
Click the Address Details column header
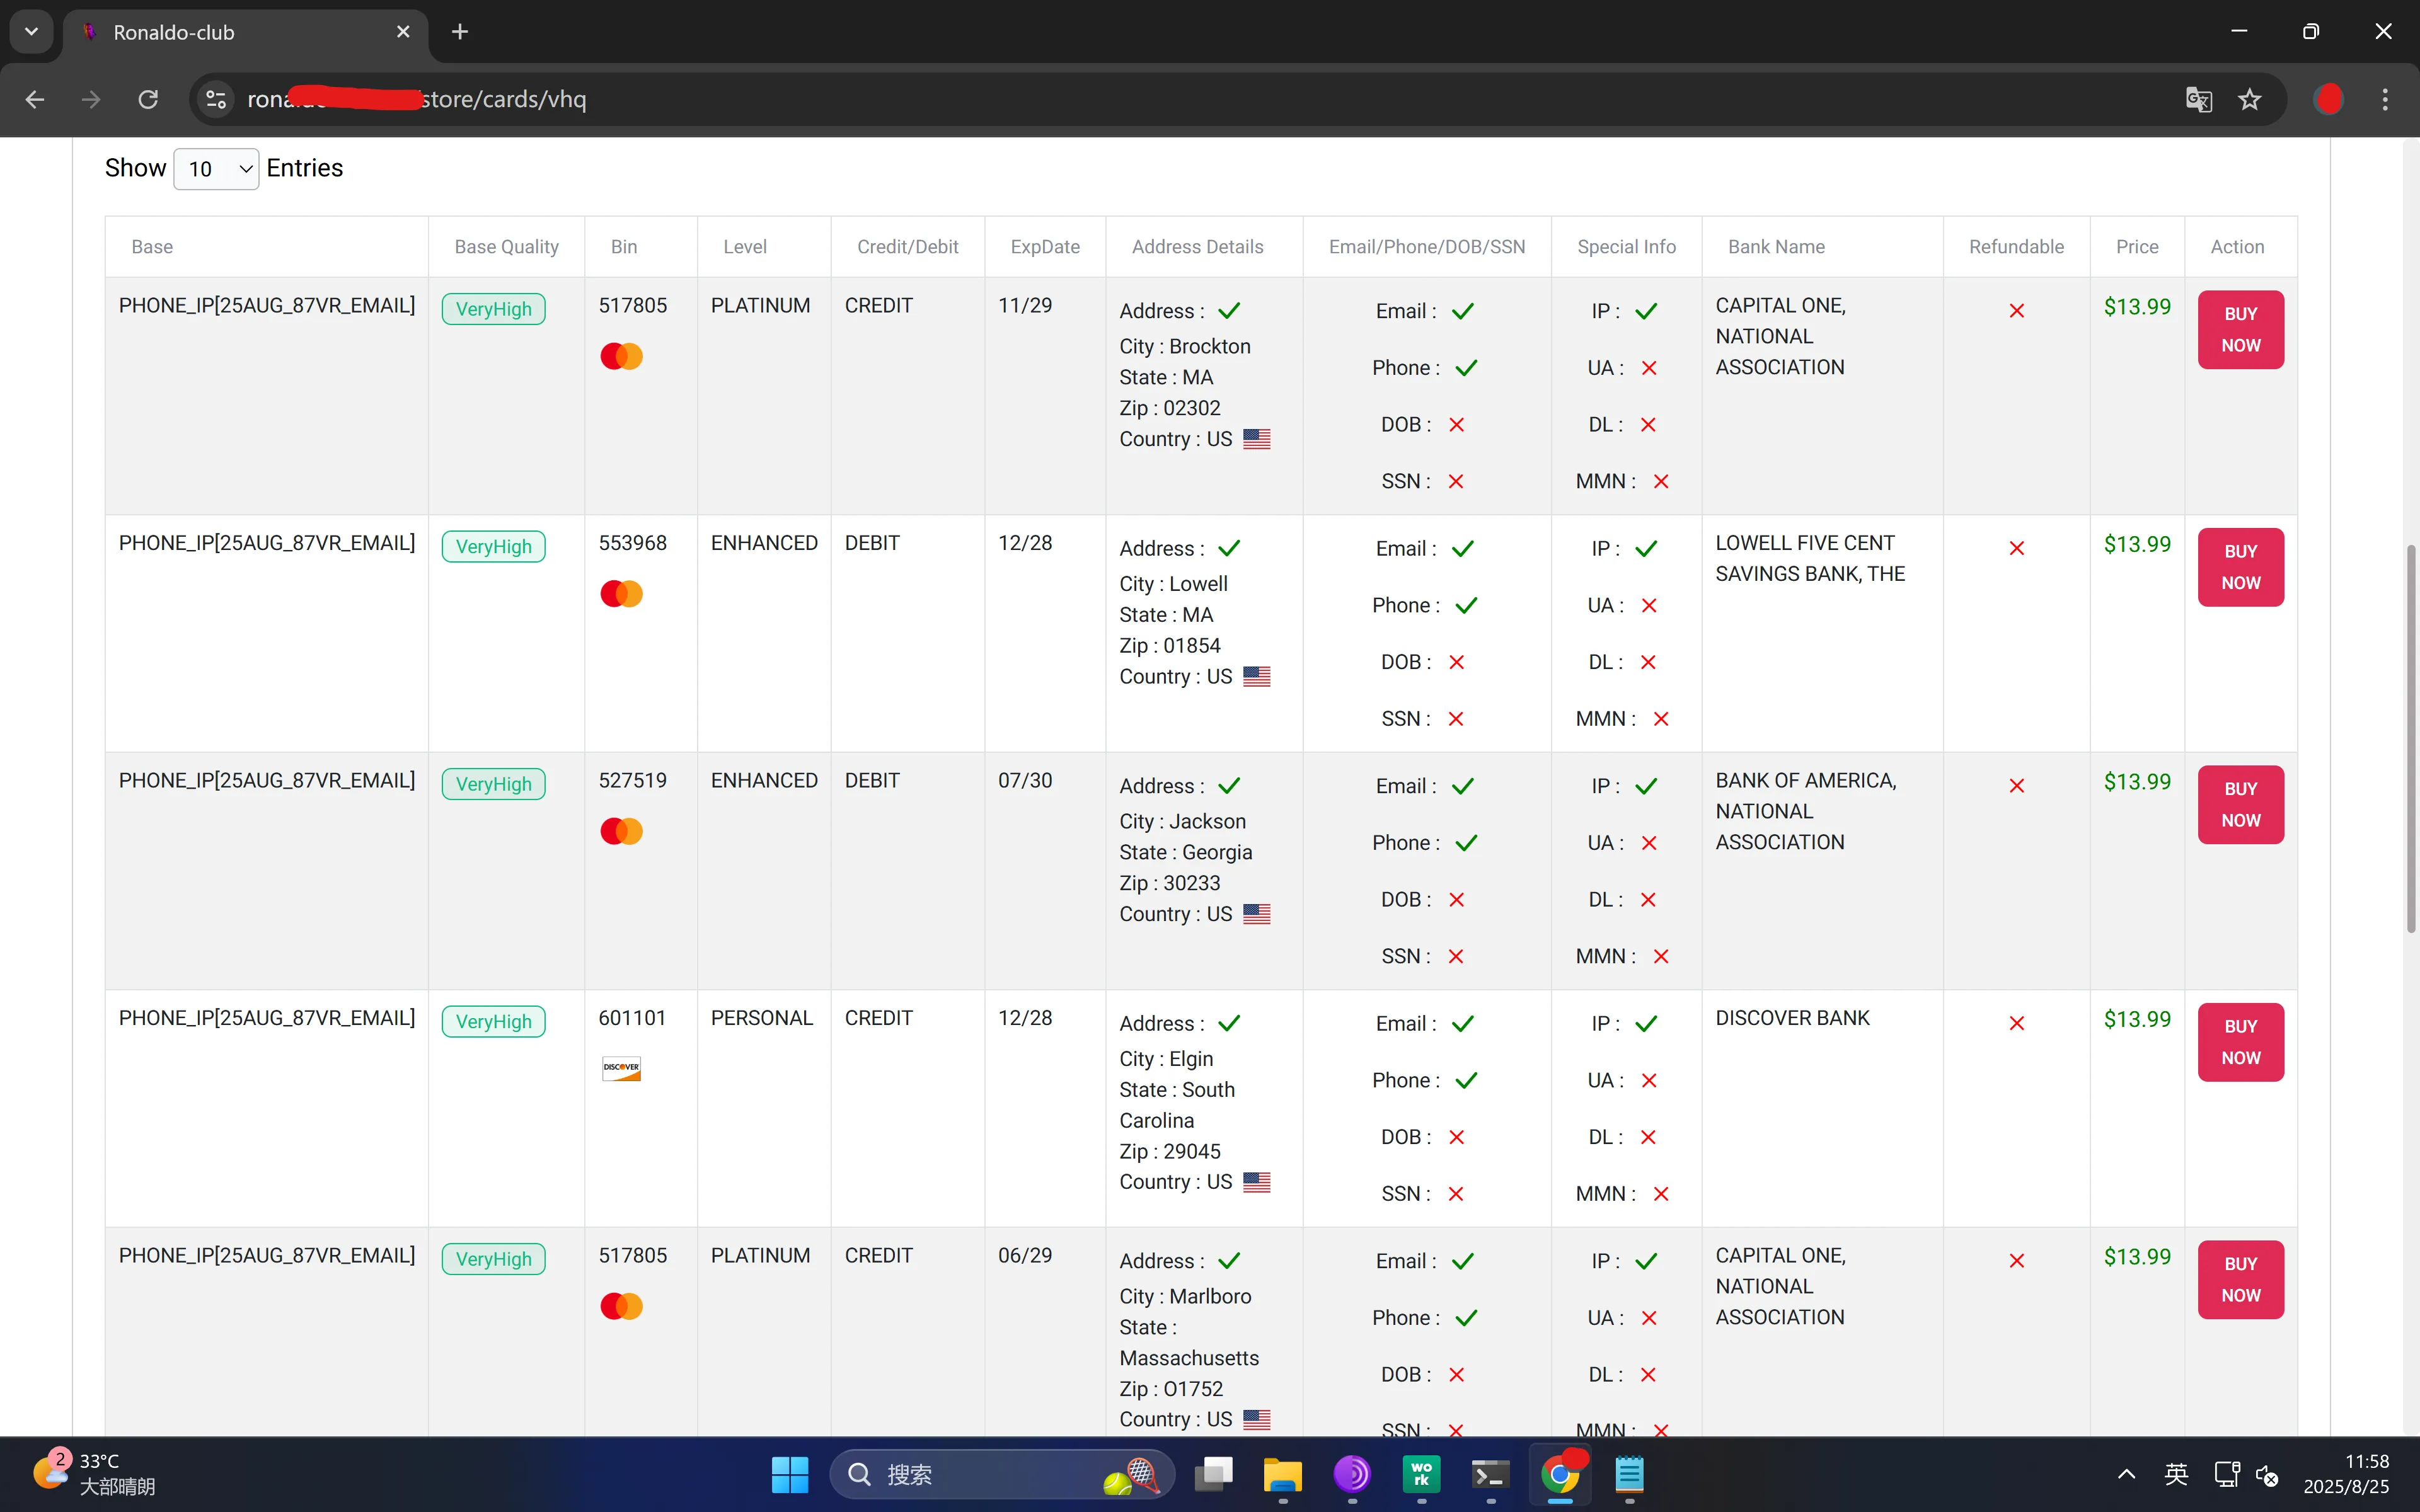1204,246
